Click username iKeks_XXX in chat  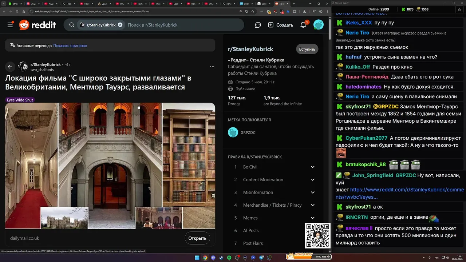[359, 23]
